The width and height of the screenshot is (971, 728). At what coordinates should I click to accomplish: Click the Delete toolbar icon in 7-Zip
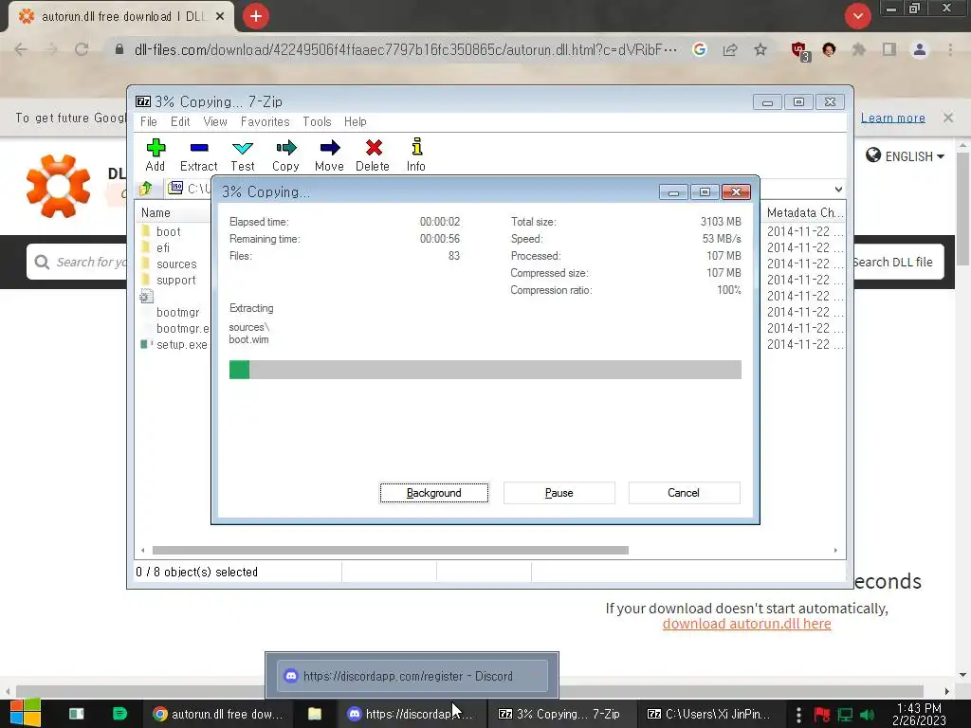(373, 155)
